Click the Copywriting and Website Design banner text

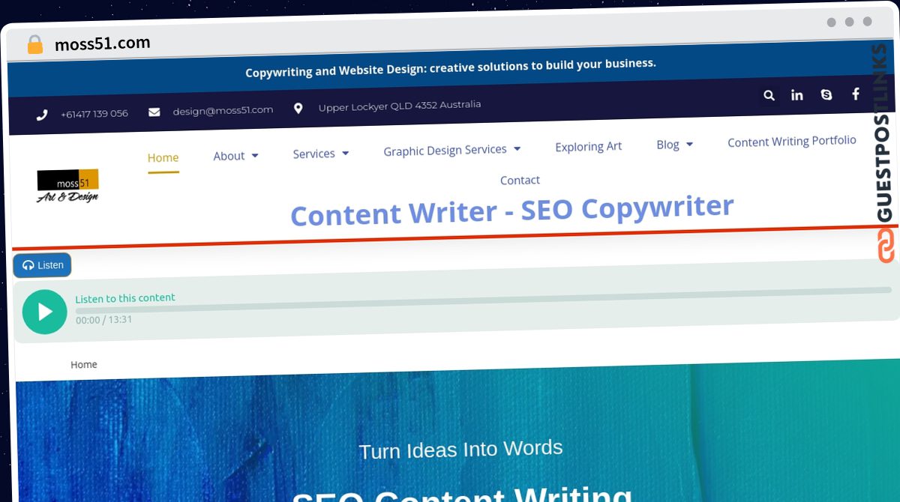point(451,67)
